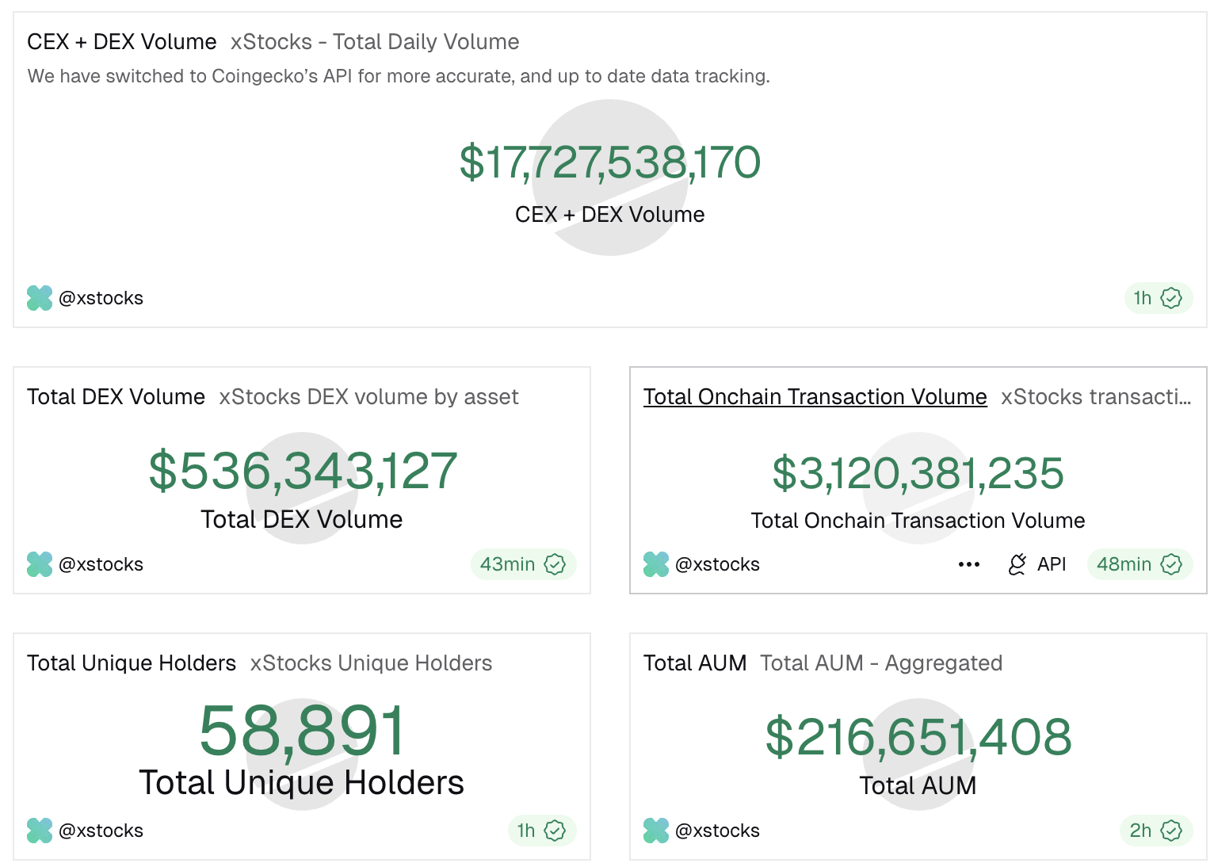Click the verified badge on Total Unique Holders card
1214x867 pixels.
click(554, 831)
